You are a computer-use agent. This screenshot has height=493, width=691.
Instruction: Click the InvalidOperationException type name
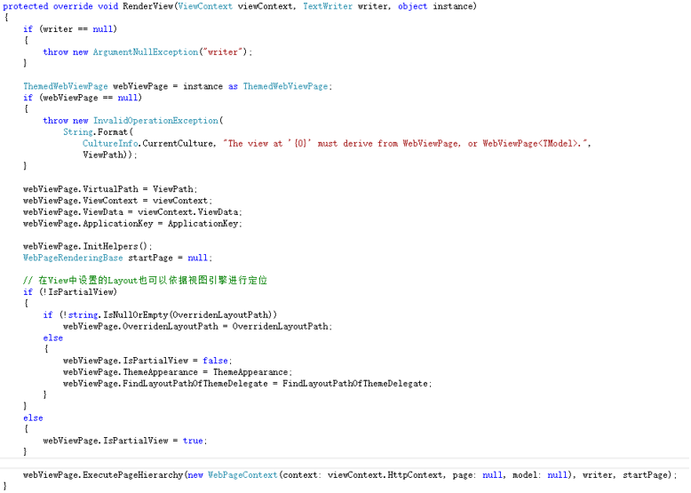[x=155, y=120]
